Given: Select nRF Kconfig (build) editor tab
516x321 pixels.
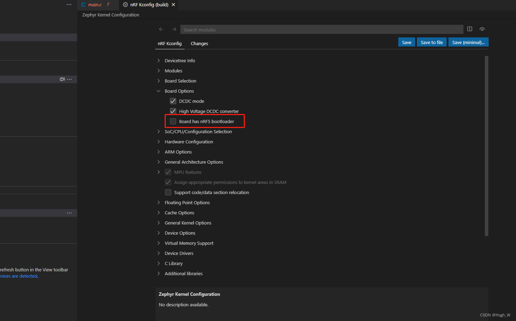Looking at the screenshot, I should [149, 5].
